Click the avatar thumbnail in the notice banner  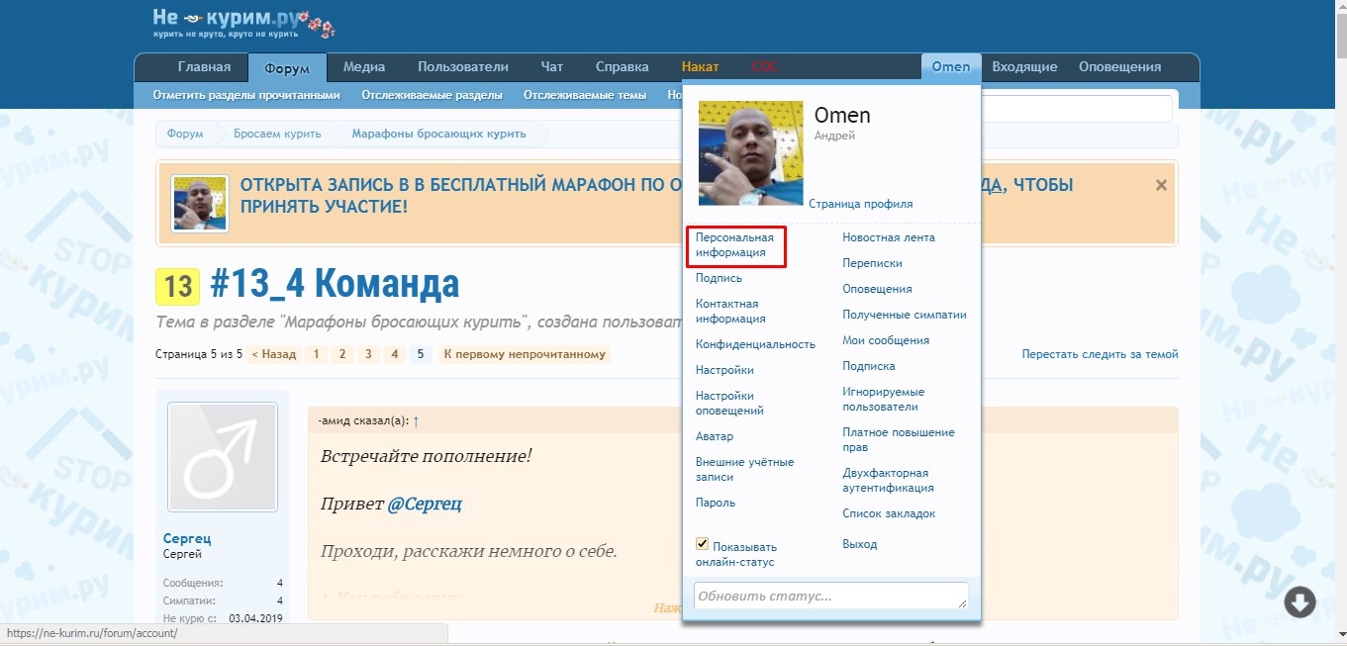click(200, 204)
